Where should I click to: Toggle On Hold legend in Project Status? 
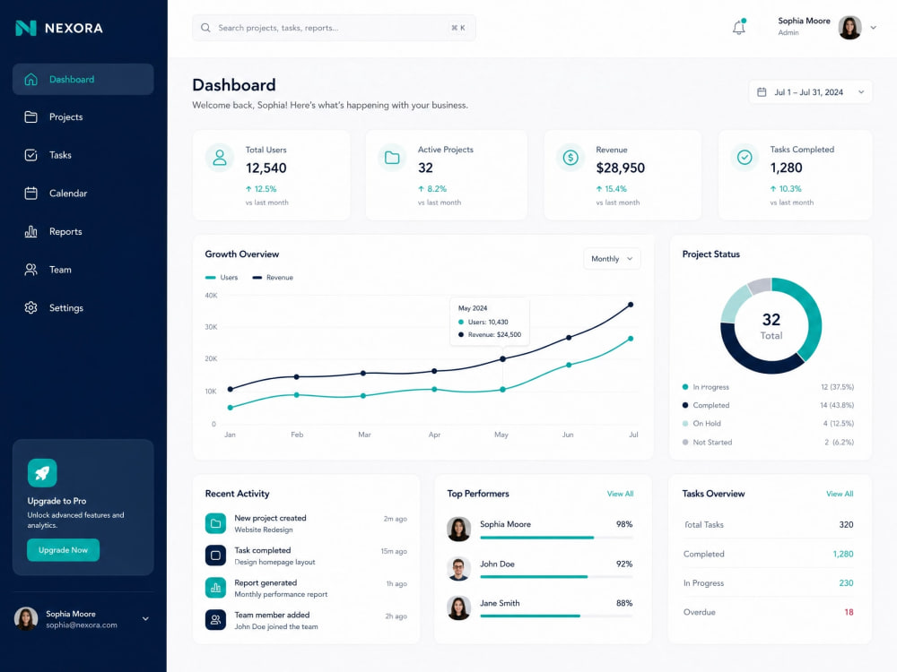pos(701,424)
